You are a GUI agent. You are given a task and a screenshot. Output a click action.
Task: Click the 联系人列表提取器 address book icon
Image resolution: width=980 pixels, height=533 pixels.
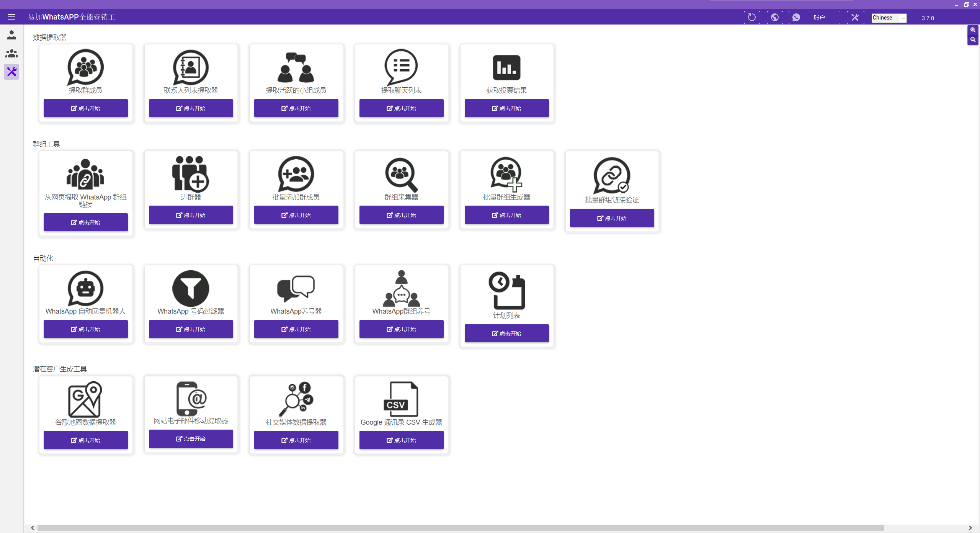pos(191,67)
